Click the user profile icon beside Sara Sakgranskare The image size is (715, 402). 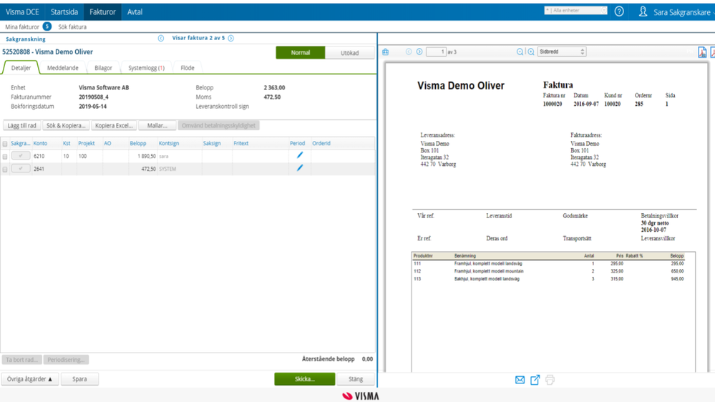(643, 11)
